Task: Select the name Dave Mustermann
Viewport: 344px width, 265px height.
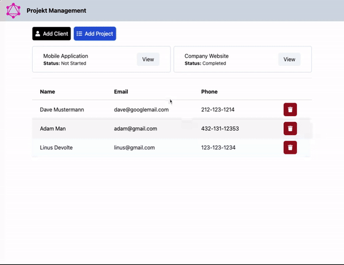Action: pyautogui.click(x=62, y=110)
